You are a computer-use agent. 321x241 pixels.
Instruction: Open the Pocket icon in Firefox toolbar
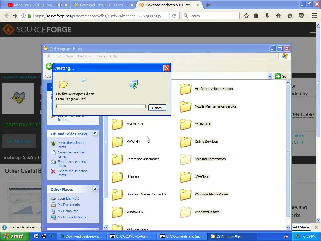301,16
